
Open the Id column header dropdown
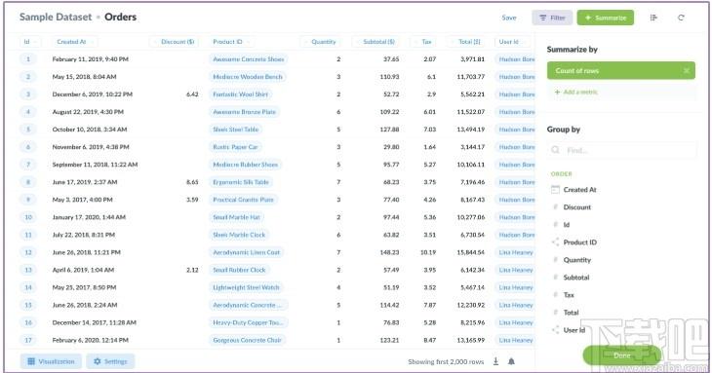click(x=29, y=42)
